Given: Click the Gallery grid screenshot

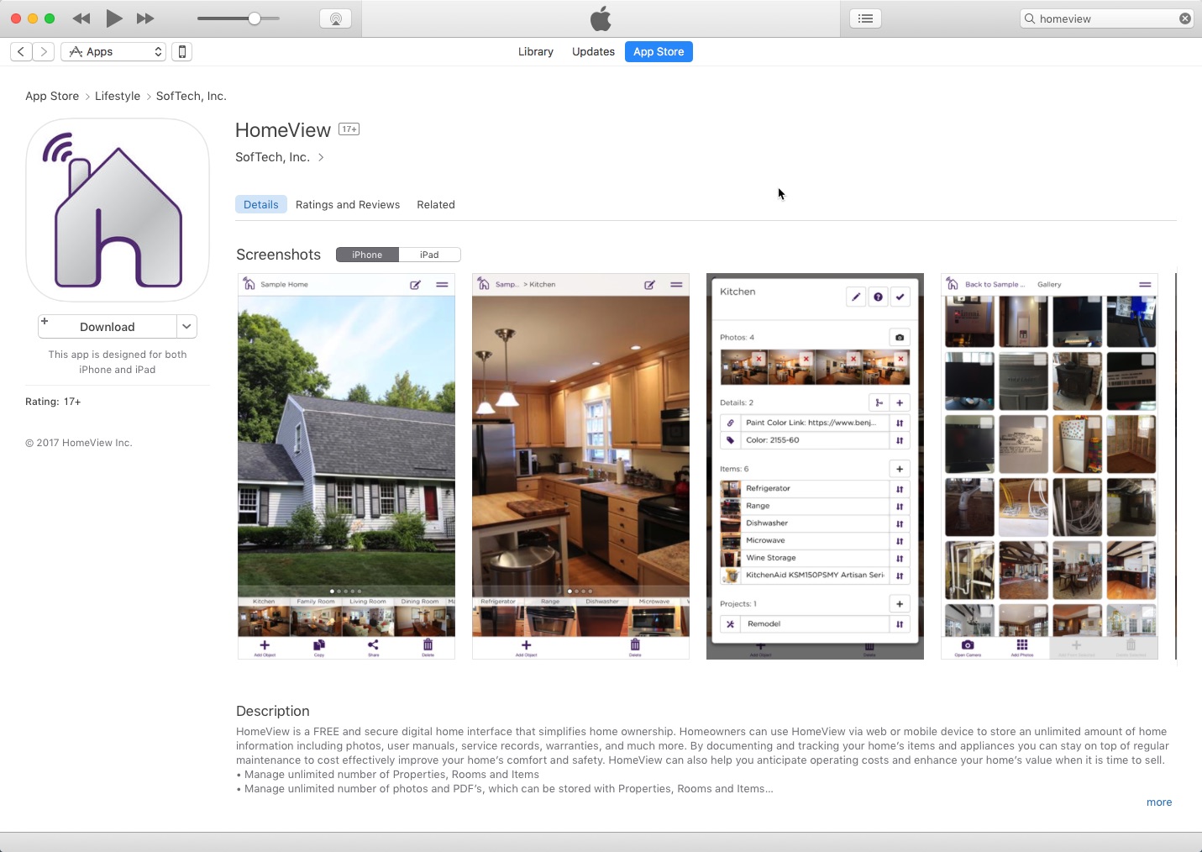Looking at the screenshot, I should click(x=1049, y=466).
